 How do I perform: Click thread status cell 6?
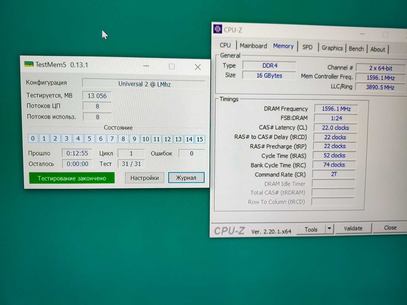[x=101, y=139]
